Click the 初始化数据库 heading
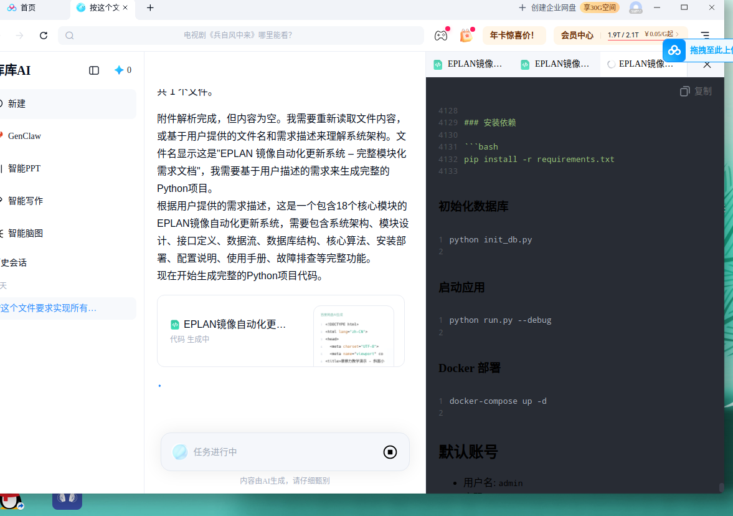The width and height of the screenshot is (733, 516). pyautogui.click(x=473, y=206)
